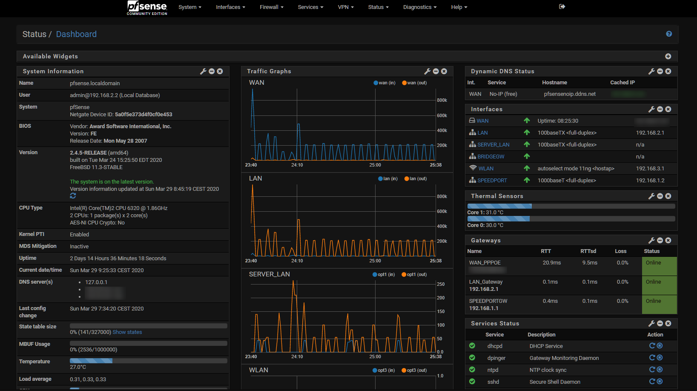Open System Information widget settings wrench
The image size is (697, 391).
coord(203,71)
